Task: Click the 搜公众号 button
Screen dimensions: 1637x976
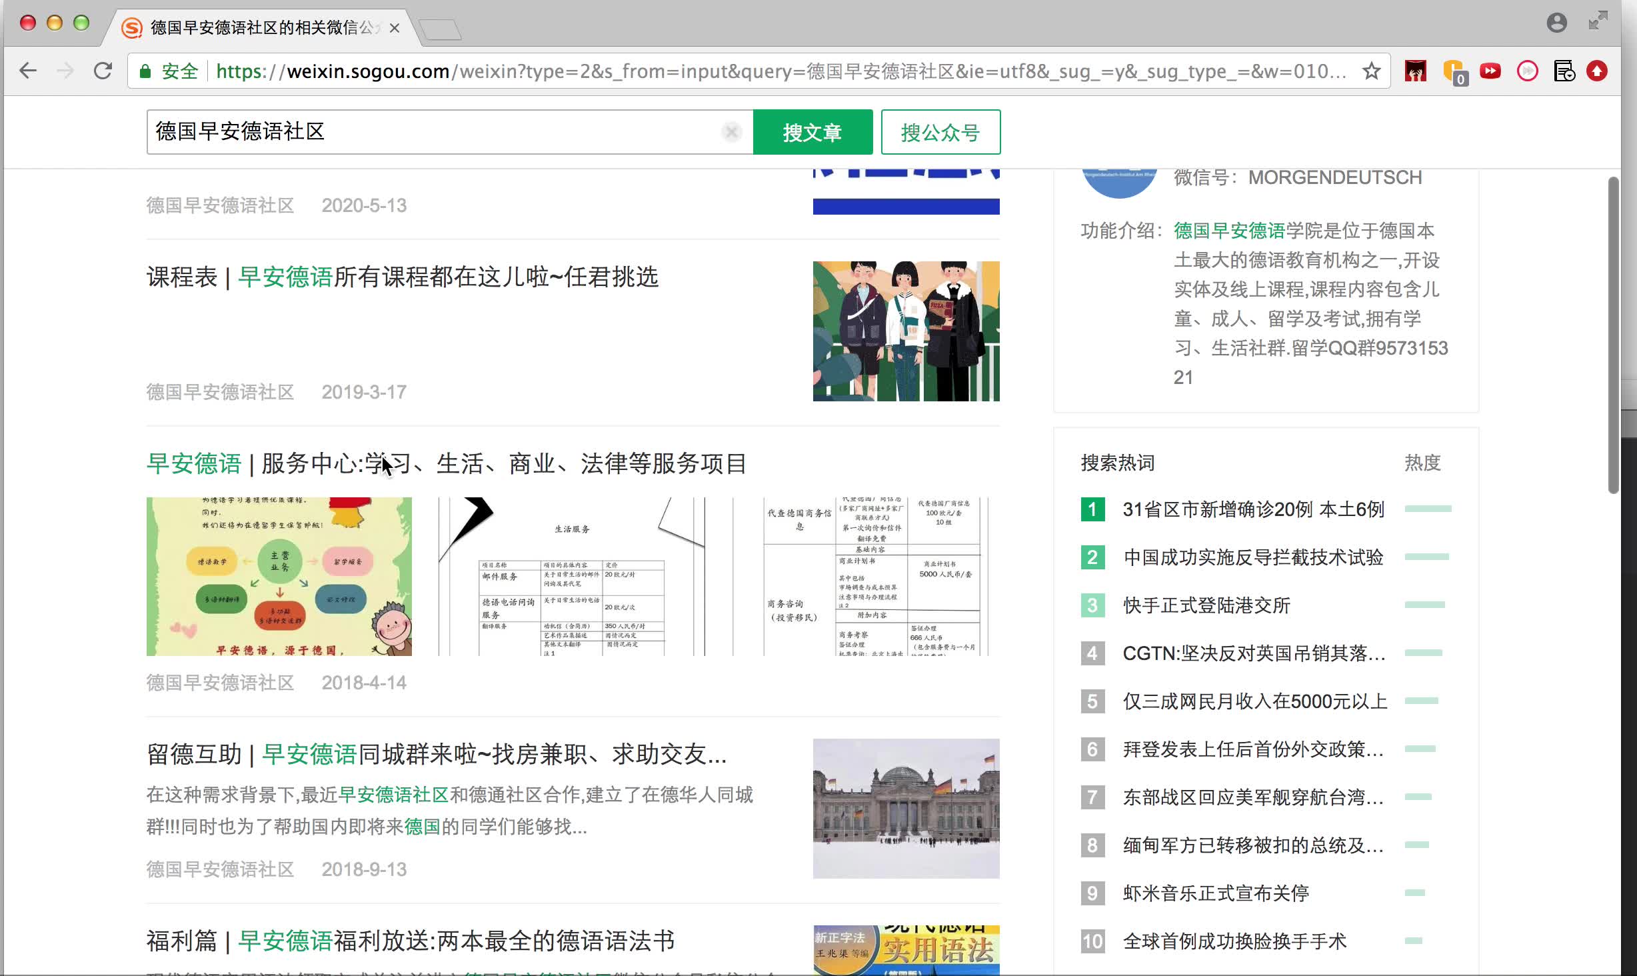Action: pyautogui.click(x=940, y=132)
